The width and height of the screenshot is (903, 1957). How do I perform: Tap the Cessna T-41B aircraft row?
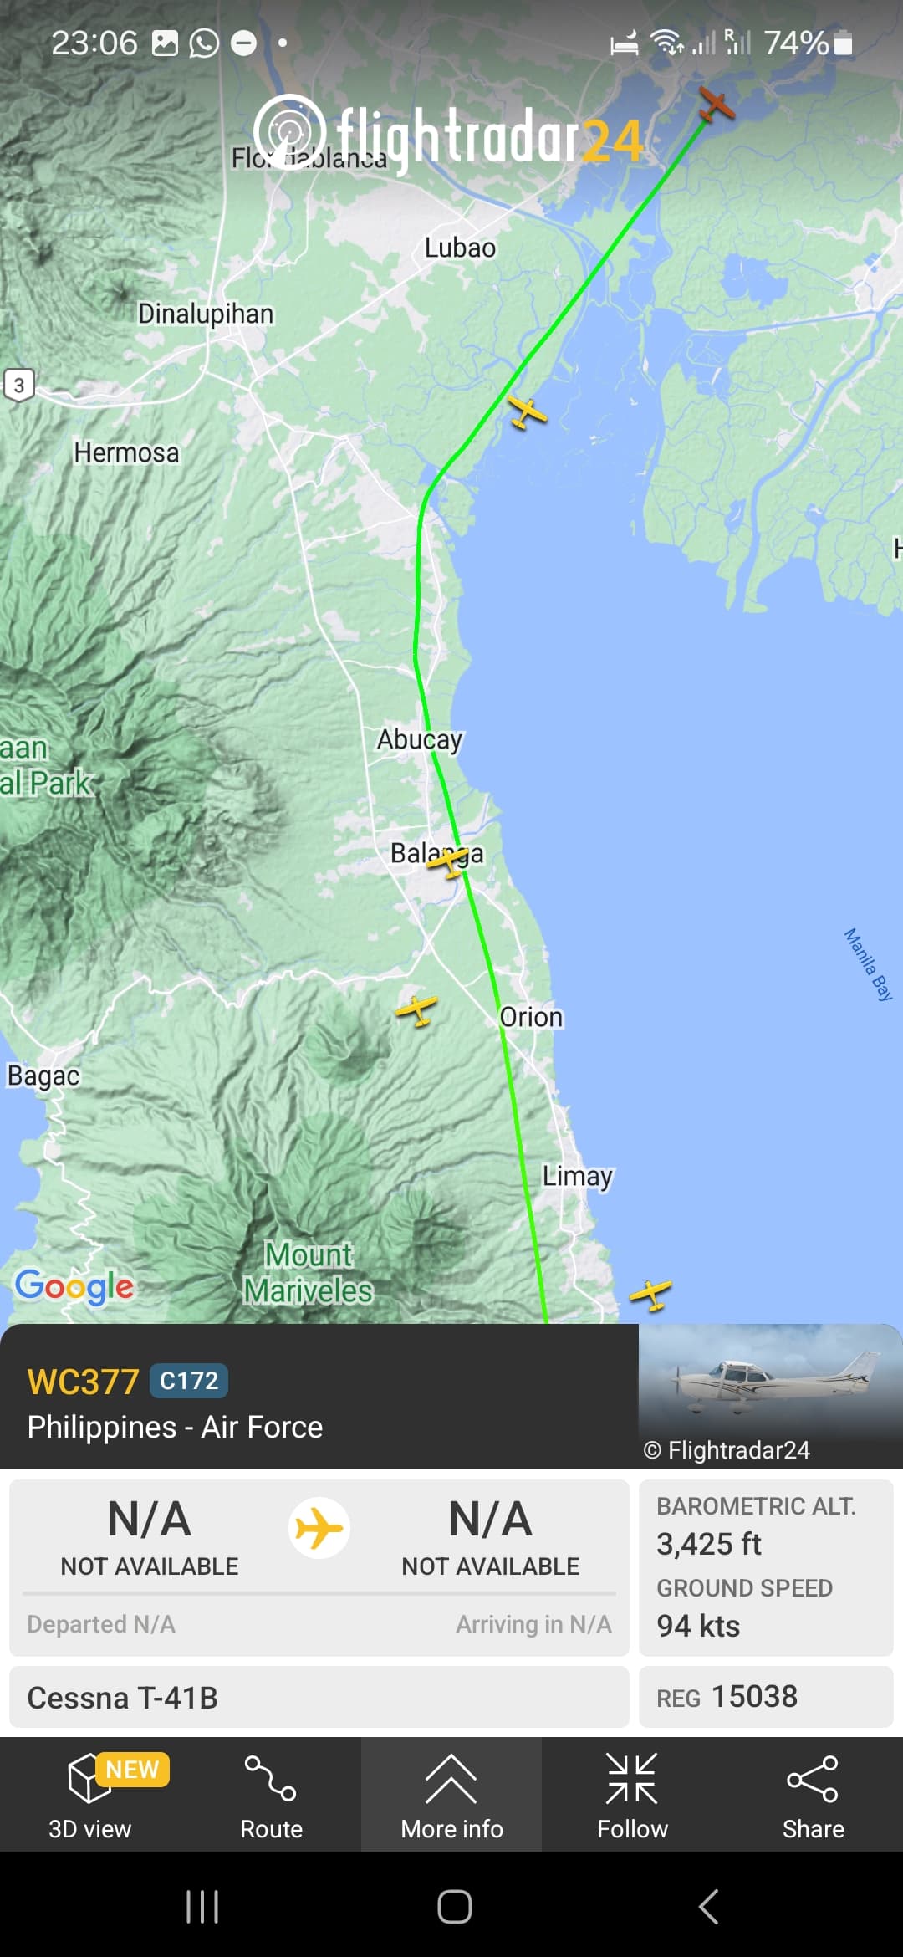tap(319, 1697)
